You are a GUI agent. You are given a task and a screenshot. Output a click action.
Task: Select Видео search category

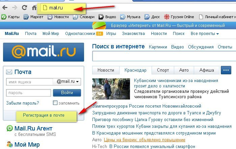click(x=178, y=47)
